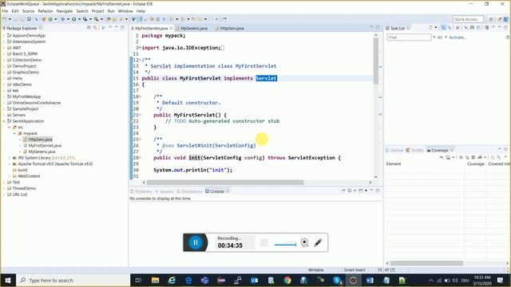Click the pen annotation icon on recording bar
511x287 pixels.
318,242
